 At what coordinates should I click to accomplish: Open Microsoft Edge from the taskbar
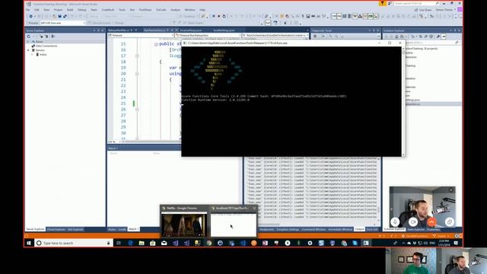130,243
